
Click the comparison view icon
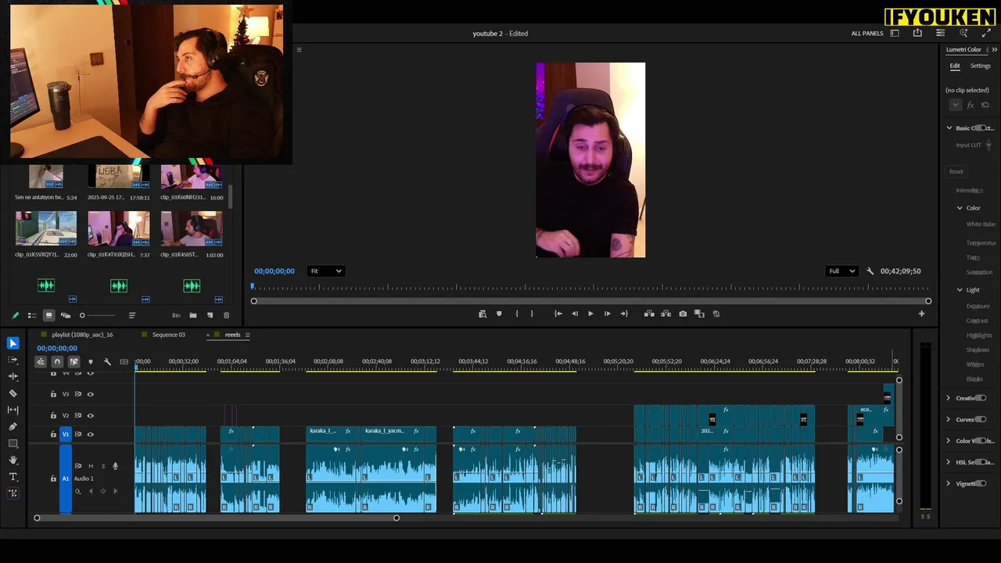tap(699, 314)
